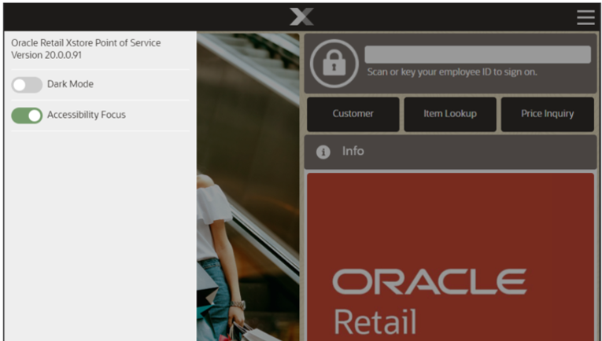Screen dimensions: 602x341
Task: Turn off the Accessibility Focus switch
Action: coord(27,115)
